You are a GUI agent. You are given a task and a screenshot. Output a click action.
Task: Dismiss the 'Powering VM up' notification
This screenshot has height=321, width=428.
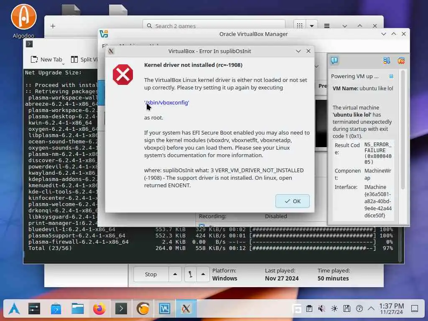coord(391,76)
